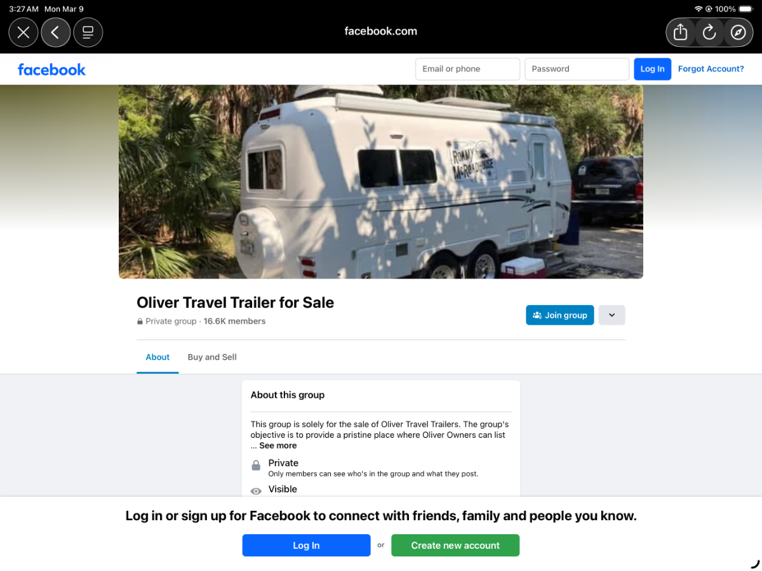The height and width of the screenshot is (571, 762).
Task: Focus the Email or phone field
Action: pyautogui.click(x=467, y=69)
